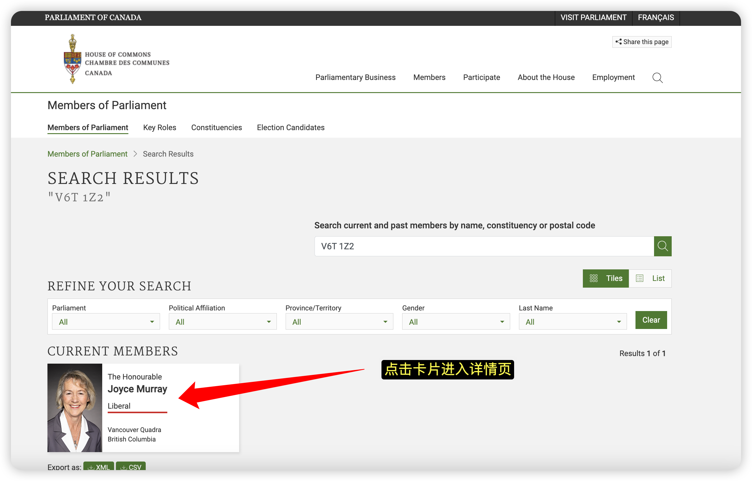The width and height of the screenshot is (752, 481).
Task: Open the Key Roles tab
Action: (x=160, y=127)
